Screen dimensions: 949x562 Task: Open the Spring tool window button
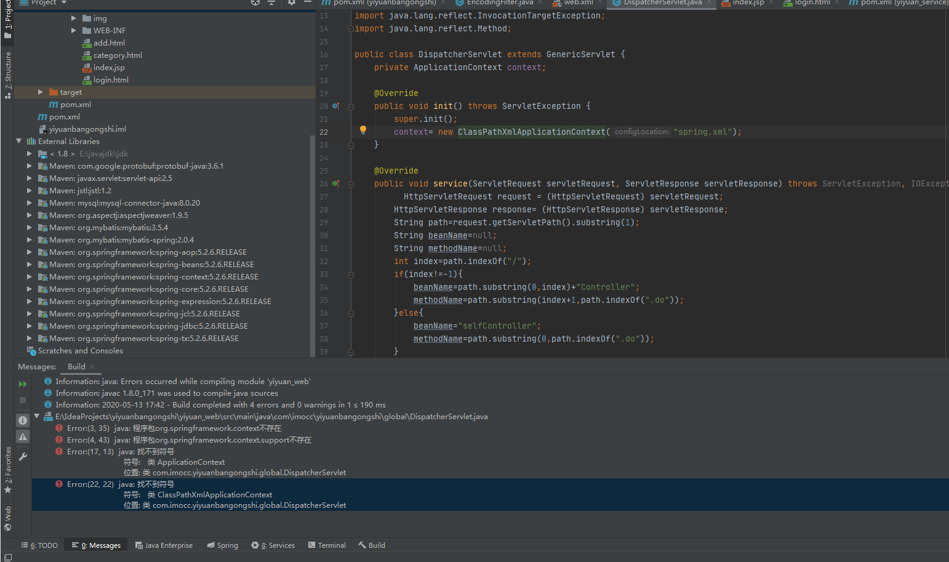(222, 545)
